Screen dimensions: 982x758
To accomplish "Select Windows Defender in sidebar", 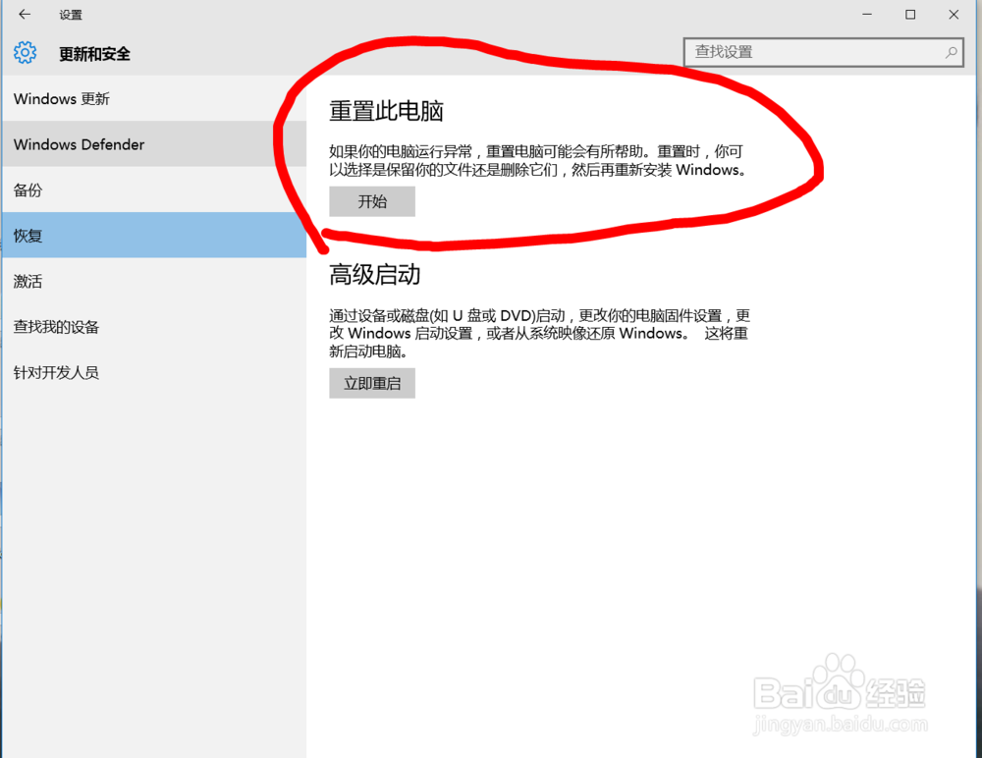I will pos(154,144).
